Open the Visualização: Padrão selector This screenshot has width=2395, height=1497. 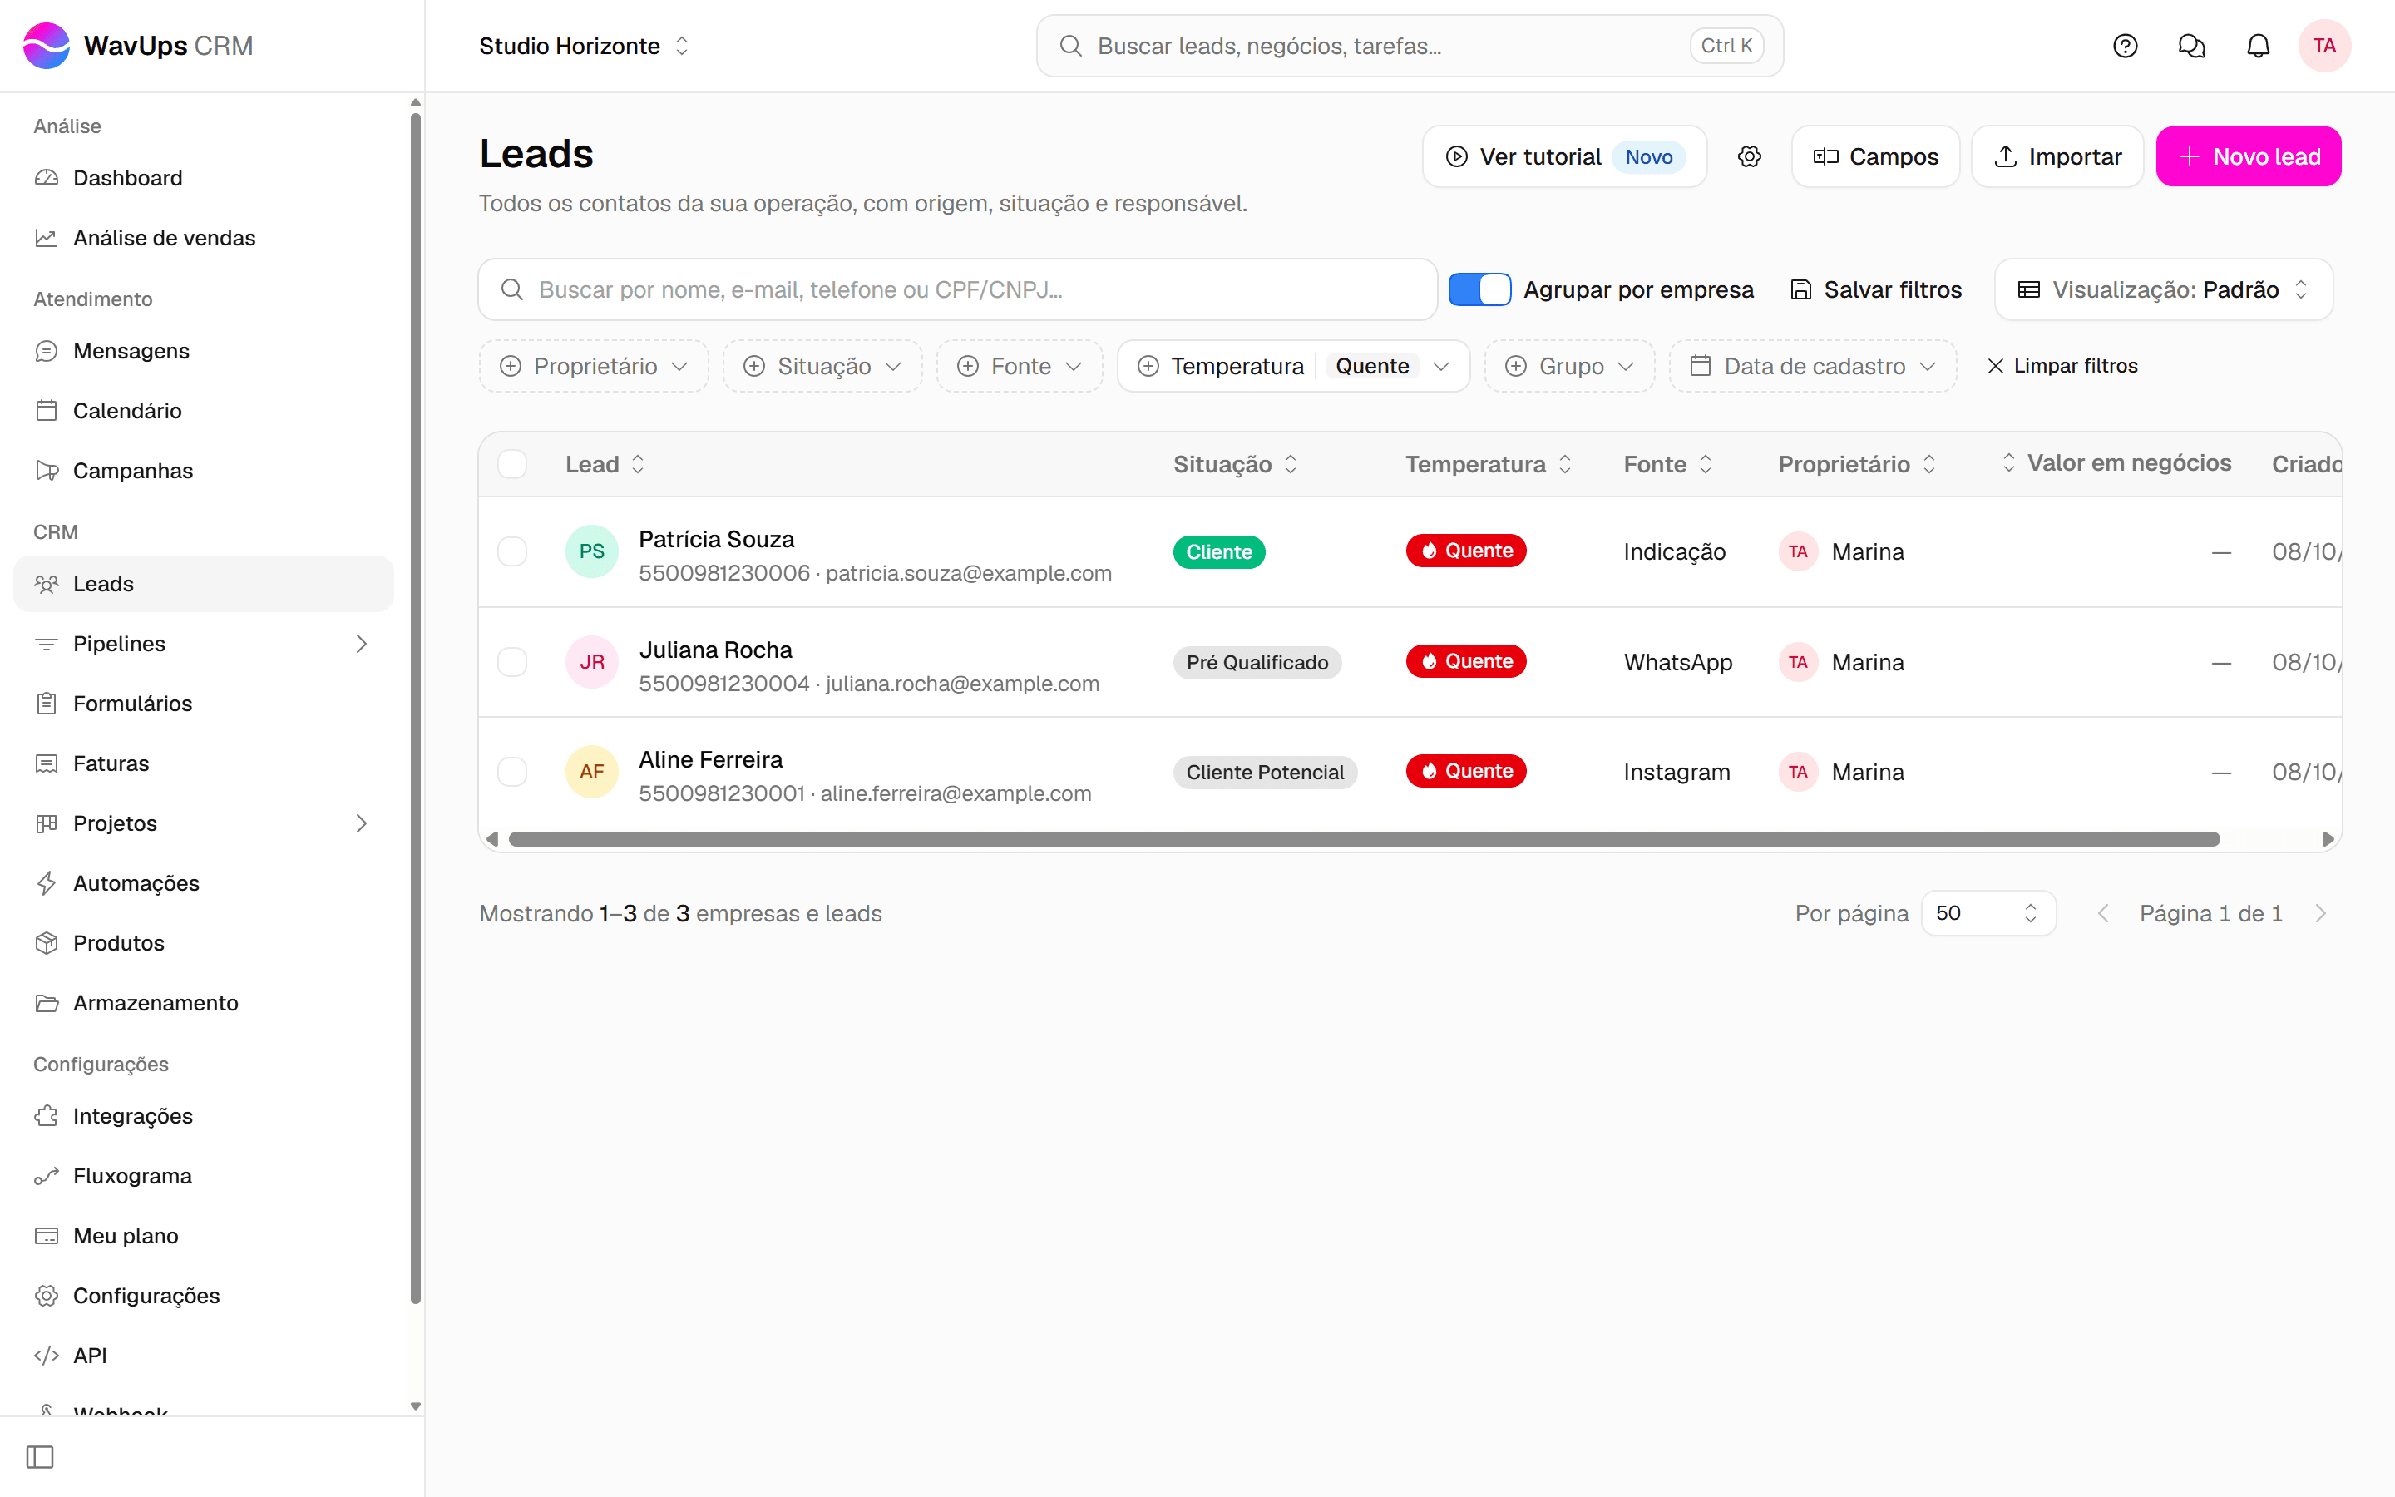click(x=2164, y=289)
